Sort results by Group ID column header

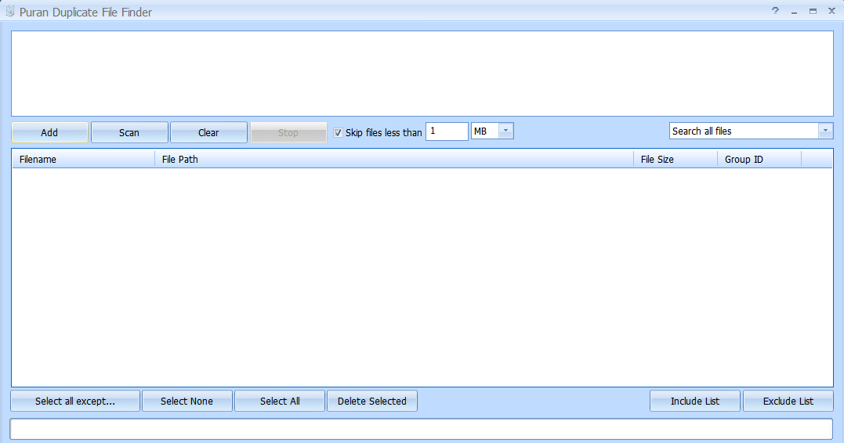759,159
